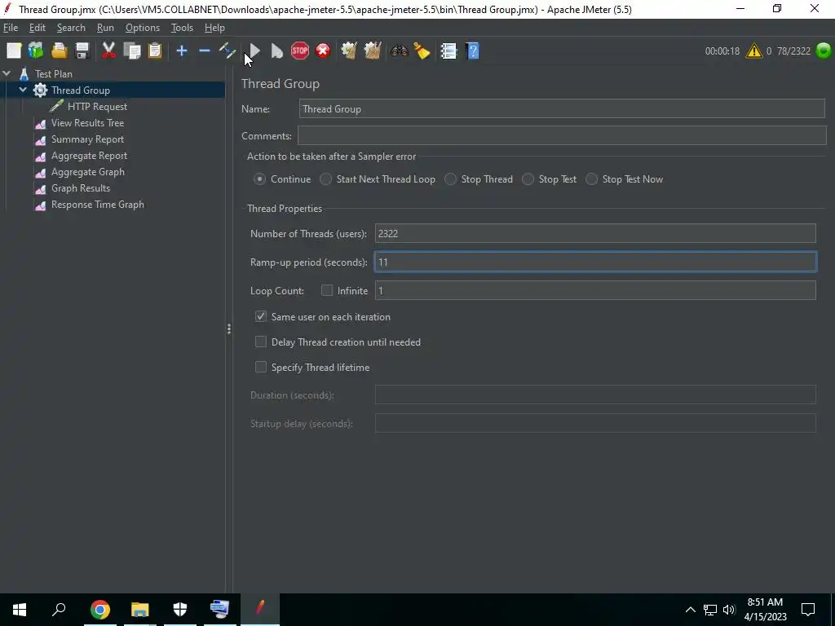The height and width of the screenshot is (626, 835).
Task: Select Aggregate Report listener
Action: tap(89, 156)
